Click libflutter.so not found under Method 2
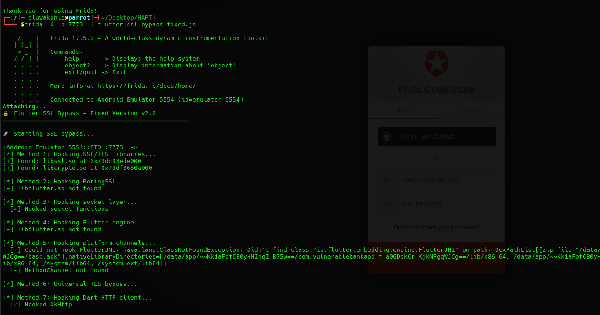Viewport: 600px width, 315px height. click(52, 188)
